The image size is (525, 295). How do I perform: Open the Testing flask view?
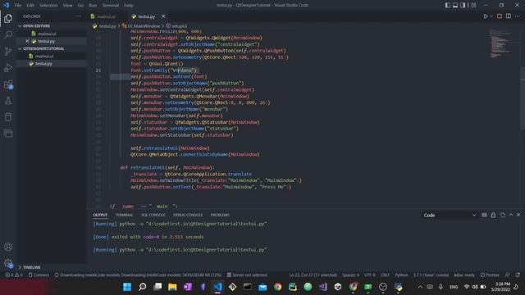(8, 101)
